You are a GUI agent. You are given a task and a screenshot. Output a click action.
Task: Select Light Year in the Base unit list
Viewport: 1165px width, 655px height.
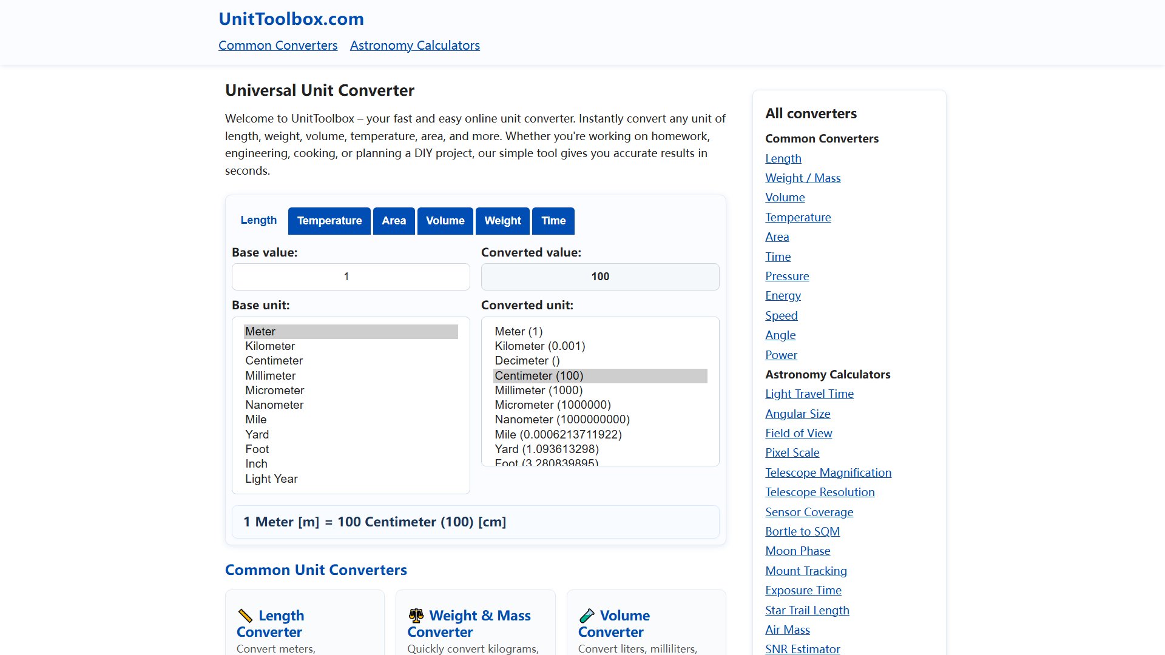351,479
